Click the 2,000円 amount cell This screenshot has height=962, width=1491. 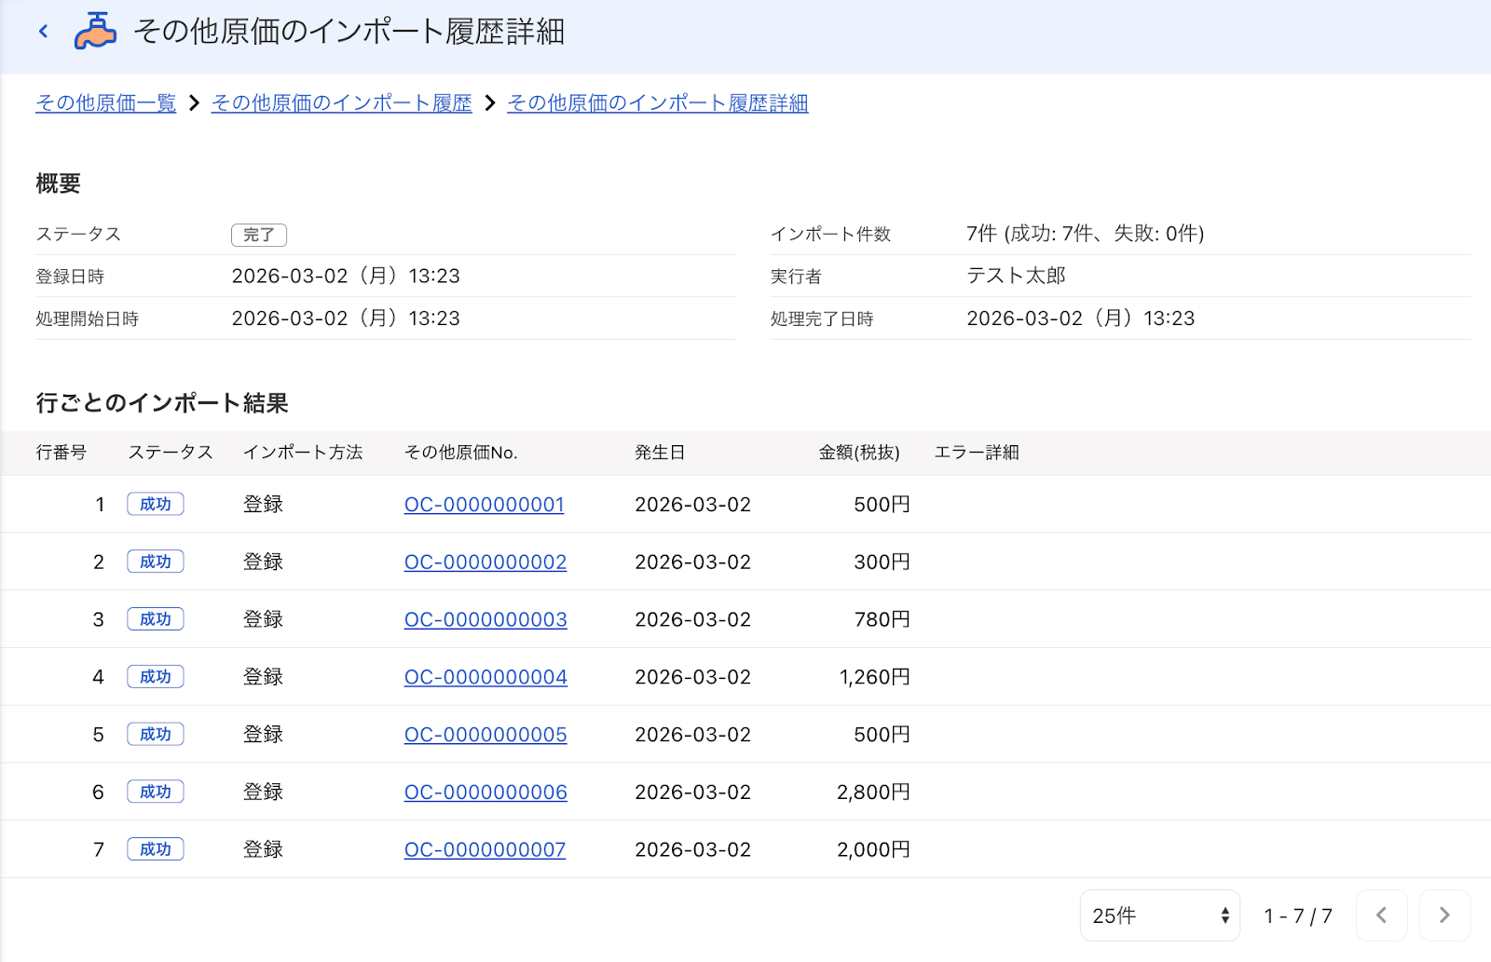873,850
